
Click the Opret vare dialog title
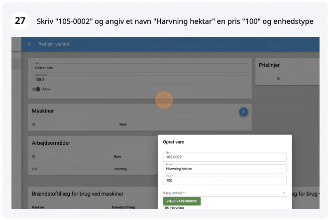tap(174, 142)
